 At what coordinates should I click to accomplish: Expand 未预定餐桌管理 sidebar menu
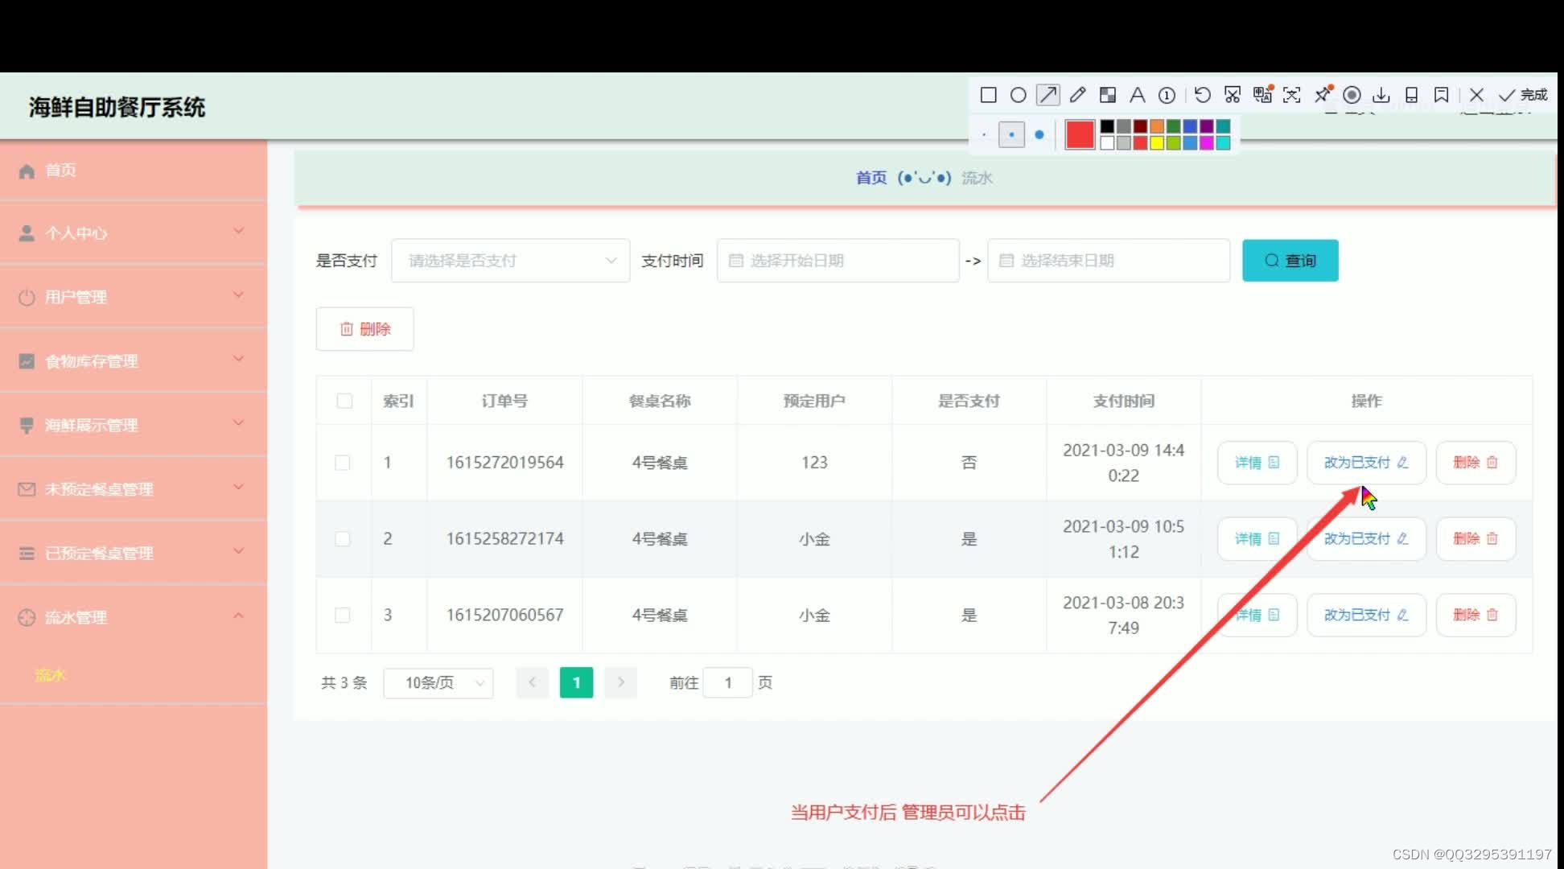(x=134, y=488)
